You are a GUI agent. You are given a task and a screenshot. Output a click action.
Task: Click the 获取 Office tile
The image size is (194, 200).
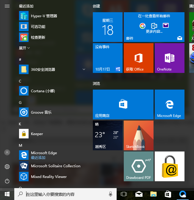[138, 58]
